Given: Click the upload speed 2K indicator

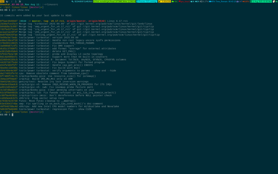Looking at the screenshot, I should (197, 1).
